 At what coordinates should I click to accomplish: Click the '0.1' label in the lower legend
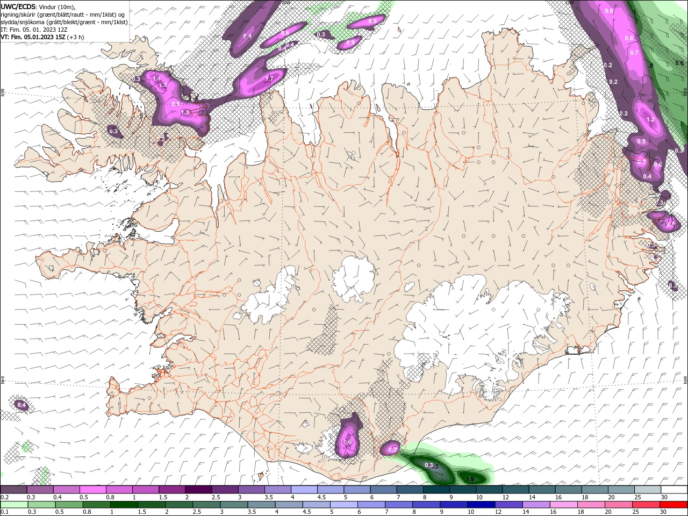coord(4,512)
